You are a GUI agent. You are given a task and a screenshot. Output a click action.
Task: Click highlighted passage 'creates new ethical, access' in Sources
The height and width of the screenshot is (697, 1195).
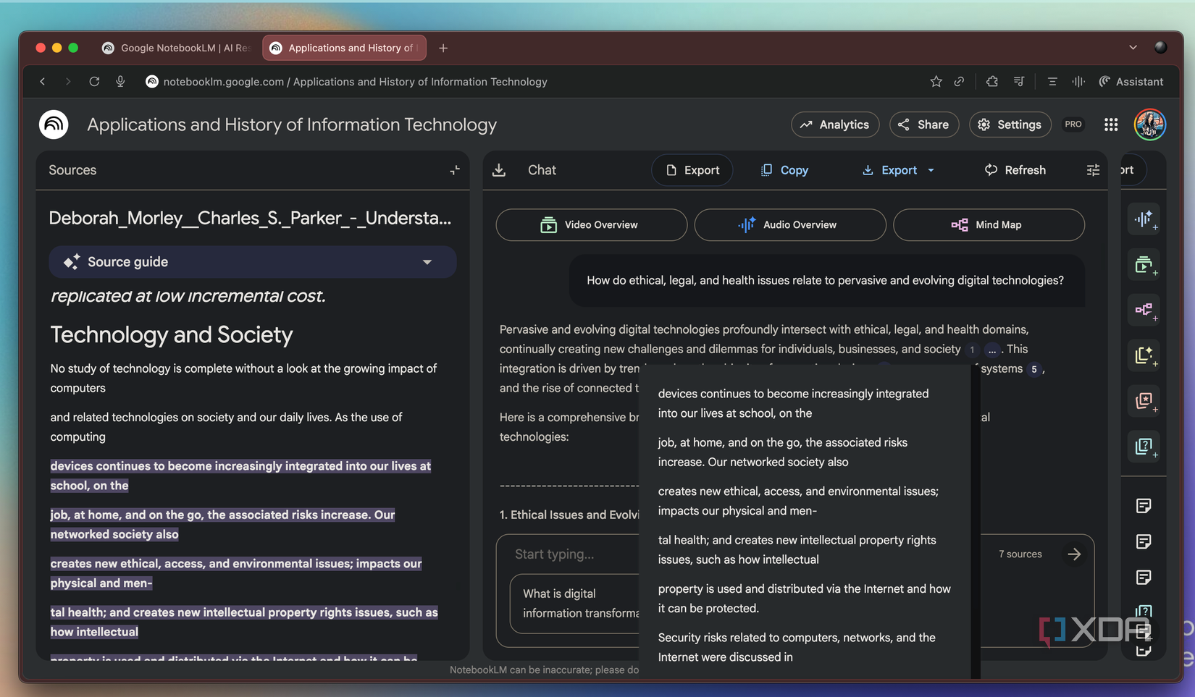(x=236, y=573)
